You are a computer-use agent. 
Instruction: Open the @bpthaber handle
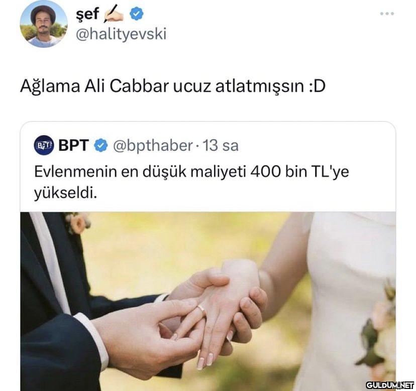click(x=153, y=146)
